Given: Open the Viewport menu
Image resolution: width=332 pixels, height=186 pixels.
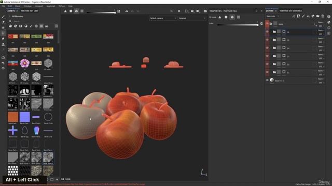Looking at the screenshot, I should pos(39,6).
